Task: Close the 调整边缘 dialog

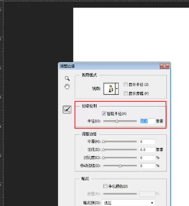Action: click(164, 66)
